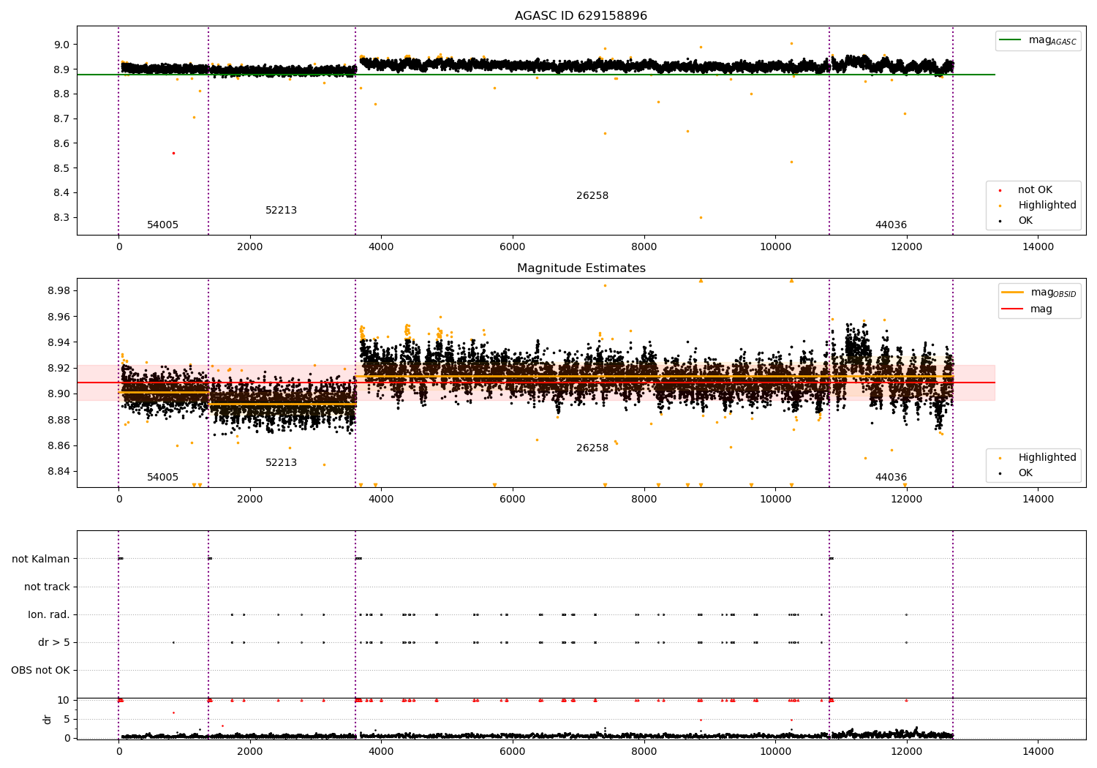The image size is (1097, 768).
Task: Click the plot title 'AGASC ID 629158896'
Action: [x=581, y=16]
